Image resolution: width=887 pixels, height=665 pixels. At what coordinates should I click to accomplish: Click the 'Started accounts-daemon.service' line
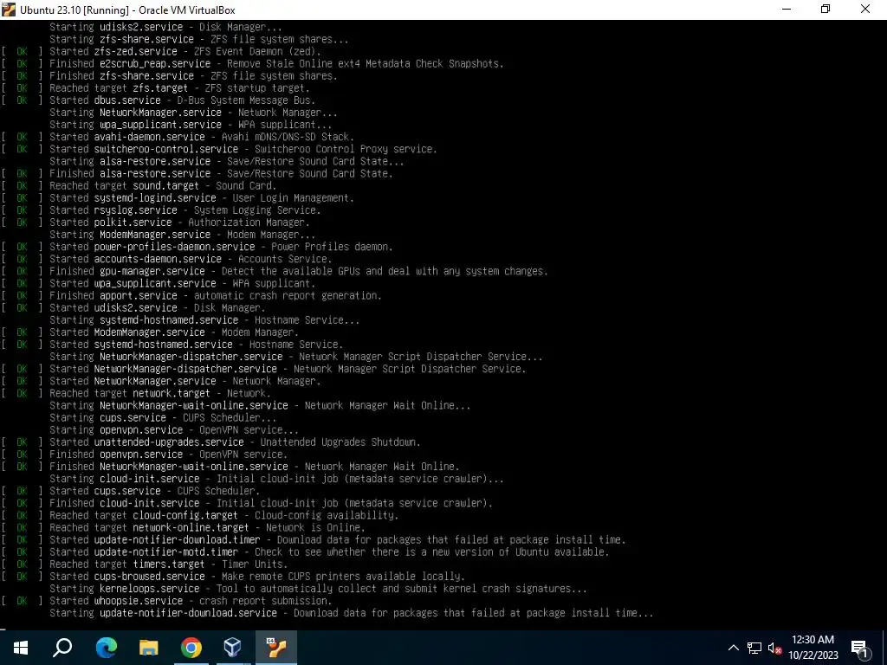(x=166, y=259)
